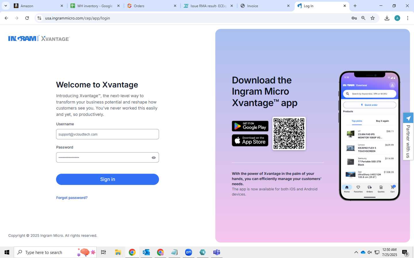Open Outlook from the taskbar
Image resolution: width=414 pixels, height=258 pixels.
(146, 252)
